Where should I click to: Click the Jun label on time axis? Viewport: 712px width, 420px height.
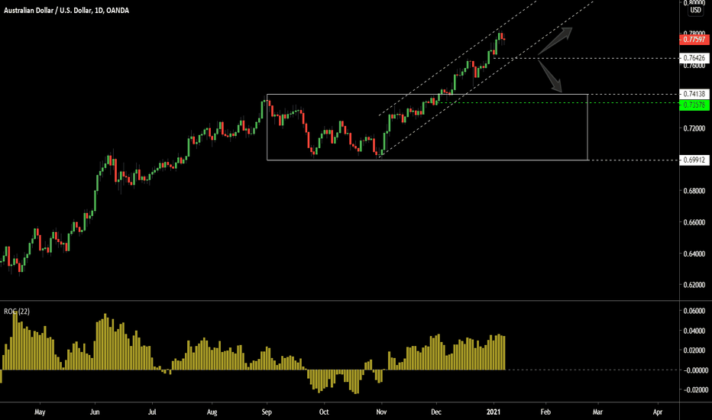(x=95, y=412)
